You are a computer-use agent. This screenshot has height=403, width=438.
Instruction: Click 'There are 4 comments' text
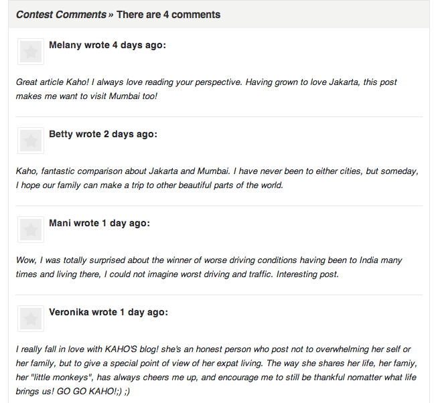pos(169,15)
